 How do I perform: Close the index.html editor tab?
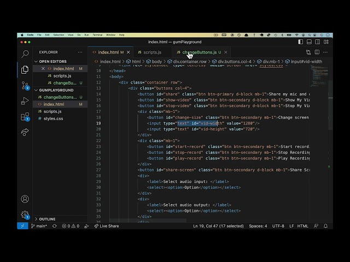128,52
